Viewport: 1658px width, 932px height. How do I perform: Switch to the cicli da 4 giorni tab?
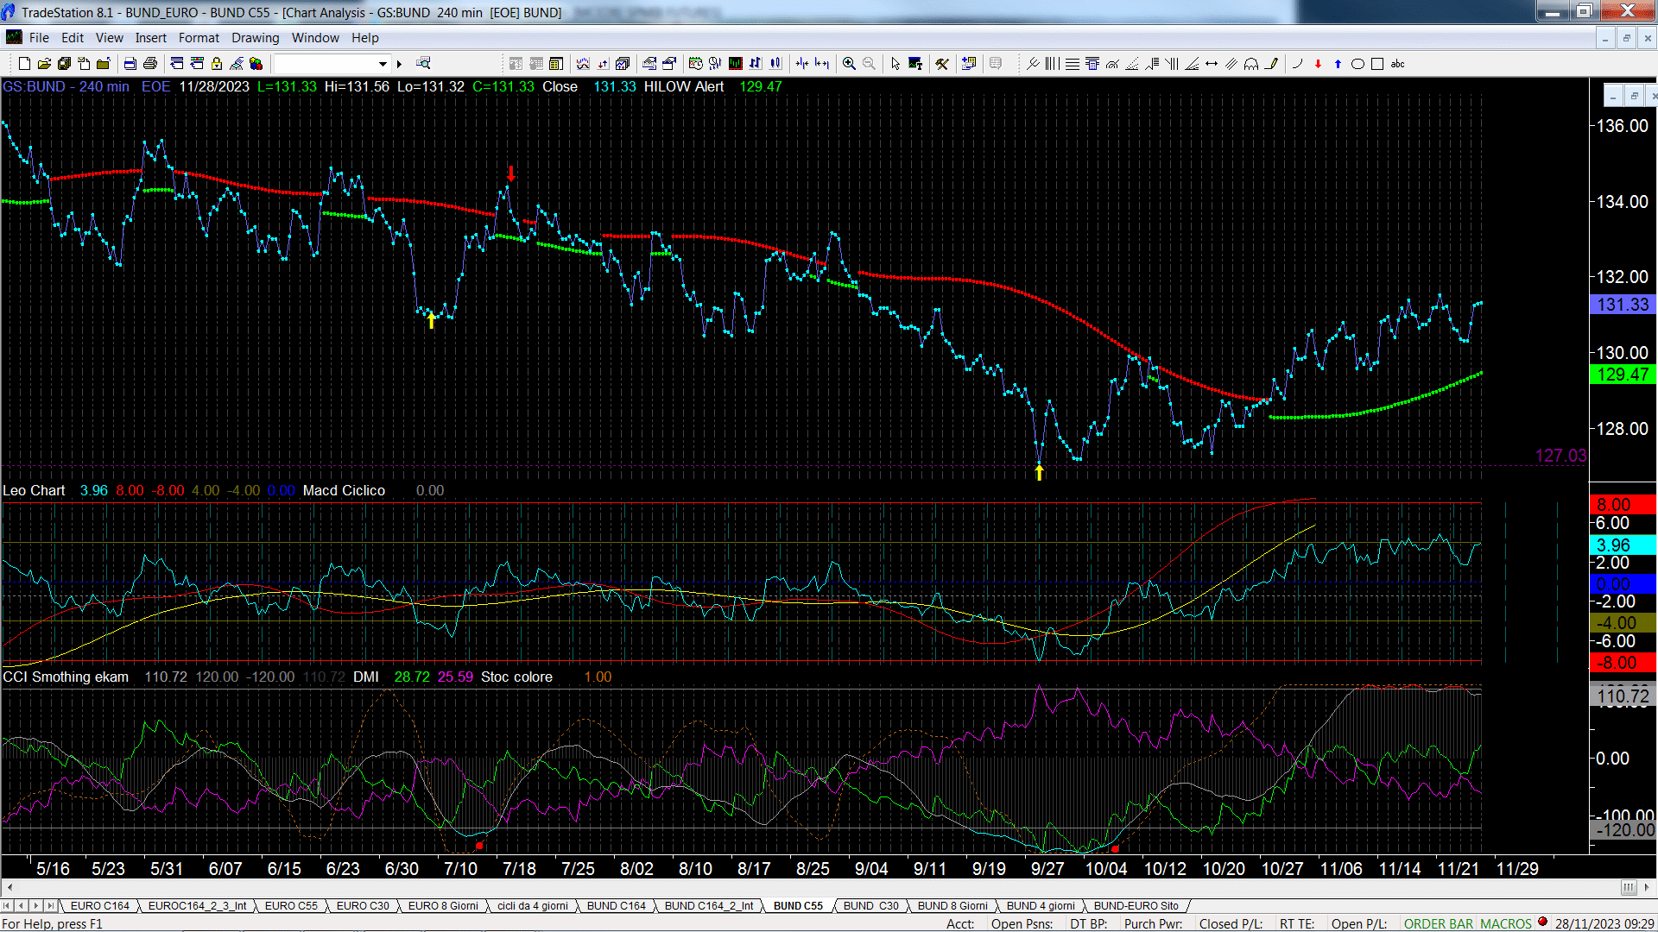tap(532, 906)
